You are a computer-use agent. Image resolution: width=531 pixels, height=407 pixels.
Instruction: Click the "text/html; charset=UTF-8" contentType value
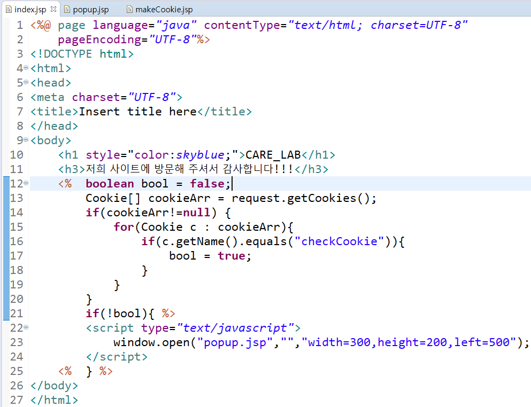(378, 25)
